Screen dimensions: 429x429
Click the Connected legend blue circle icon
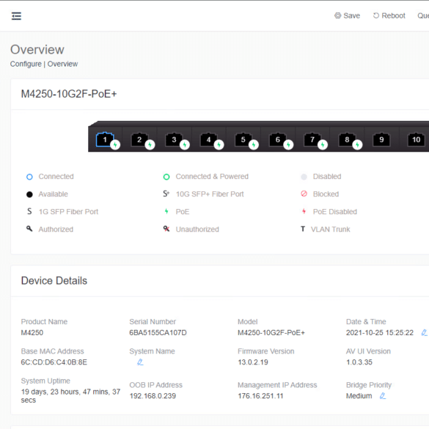click(x=29, y=177)
